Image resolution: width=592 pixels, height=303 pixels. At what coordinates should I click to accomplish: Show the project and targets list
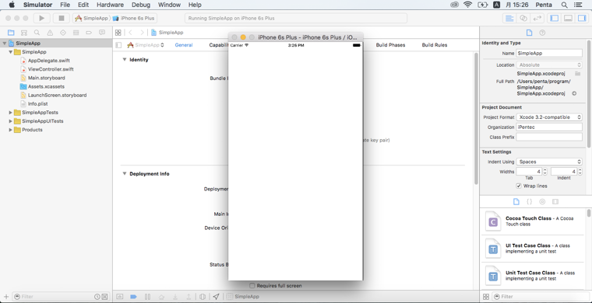pyautogui.click(x=118, y=45)
